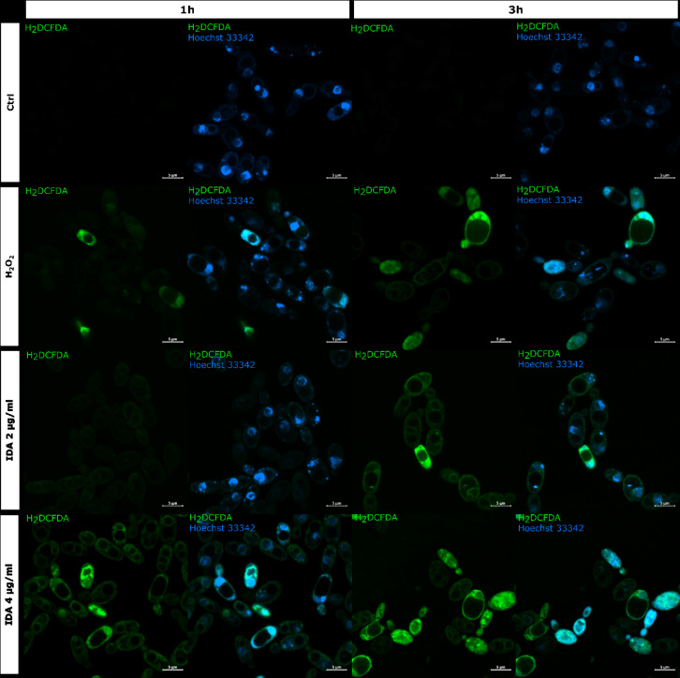Open H2O2 1h merged Hoechst image panel

tap(270, 266)
